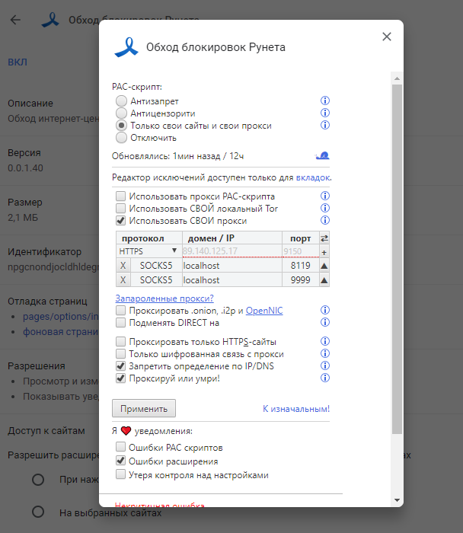Viewport: 463px width, 533px height.
Task: Select the Отключить radio option
Action: pyautogui.click(x=121, y=138)
